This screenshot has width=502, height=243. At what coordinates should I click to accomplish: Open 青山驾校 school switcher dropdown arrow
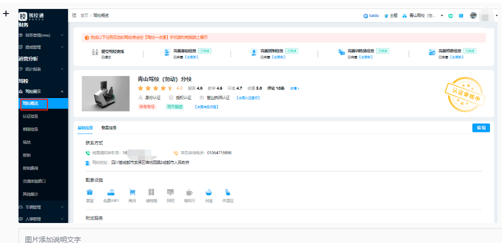tap(442, 15)
